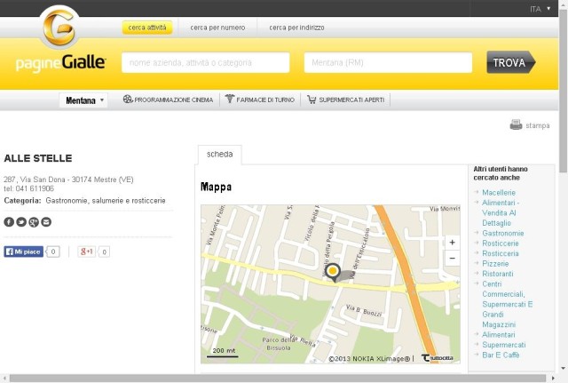Screen dimensions: 568x383
Task: Share listing via Facebook round icon
Action: tap(9, 221)
